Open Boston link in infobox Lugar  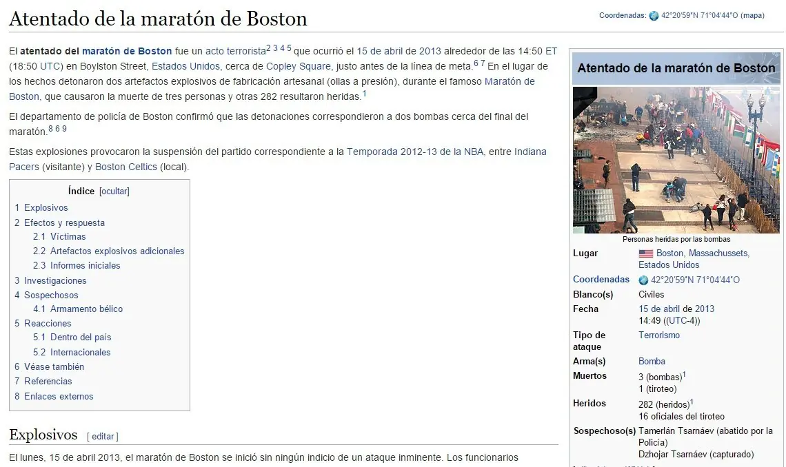[669, 253]
